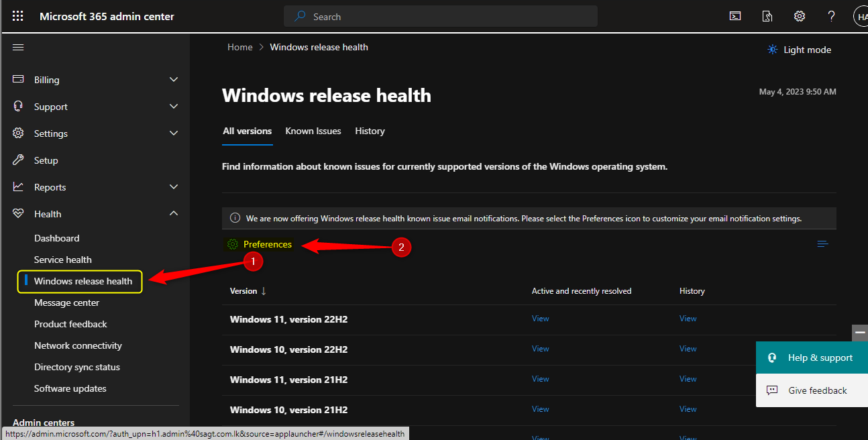The width and height of the screenshot is (868, 440).
Task: Click into the Search box
Action: click(x=441, y=16)
